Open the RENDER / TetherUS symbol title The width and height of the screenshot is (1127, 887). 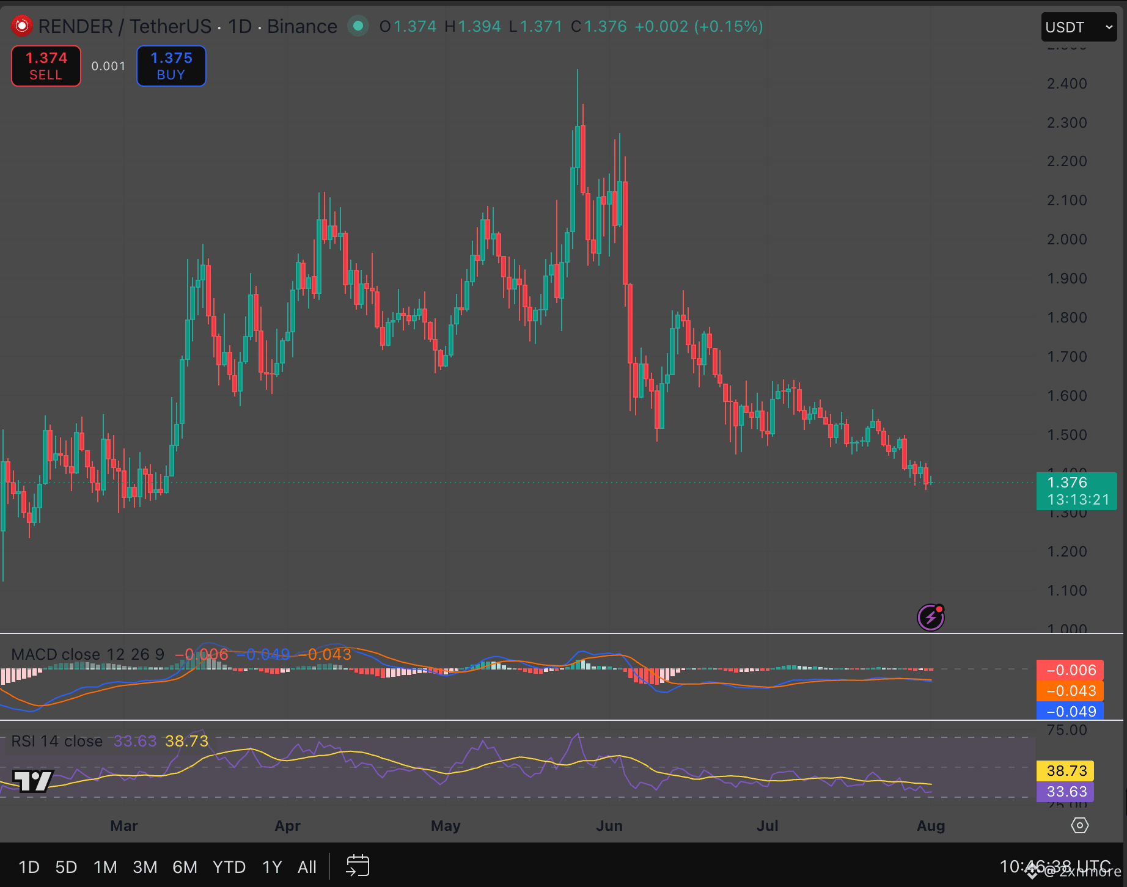coord(125,26)
